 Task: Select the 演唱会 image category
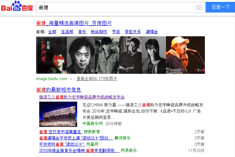pos(152,32)
